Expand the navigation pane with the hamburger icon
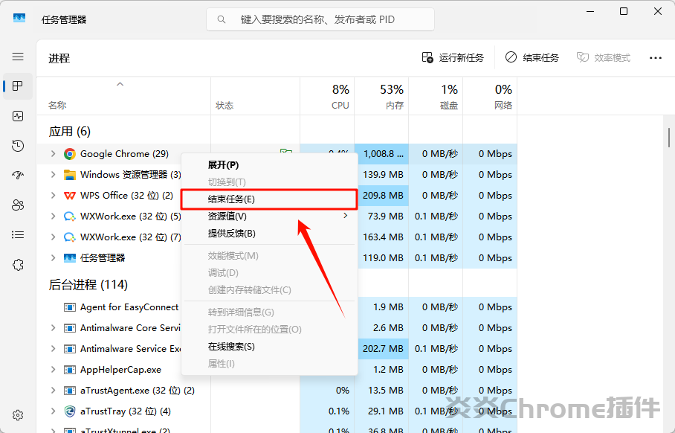This screenshot has height=433, width=675. pyautogui.click(x=18, y=57)
